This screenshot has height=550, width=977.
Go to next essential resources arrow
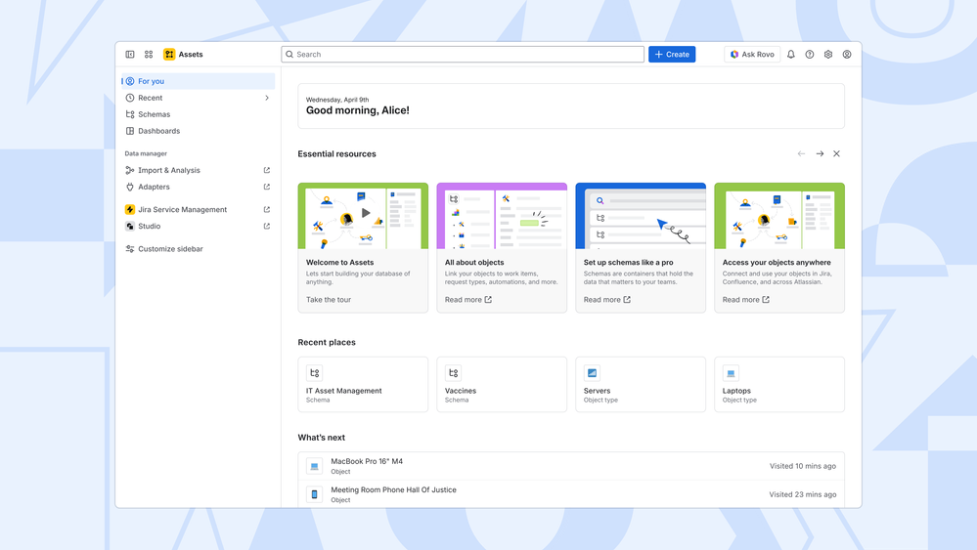tap(820, 153)
